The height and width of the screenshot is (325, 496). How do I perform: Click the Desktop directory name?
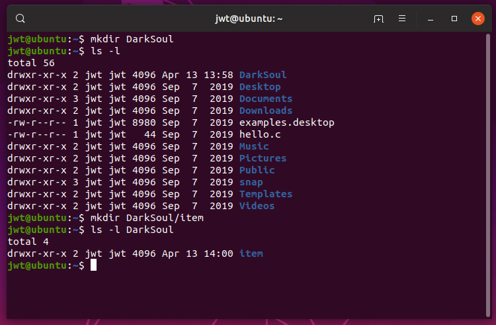260,87
